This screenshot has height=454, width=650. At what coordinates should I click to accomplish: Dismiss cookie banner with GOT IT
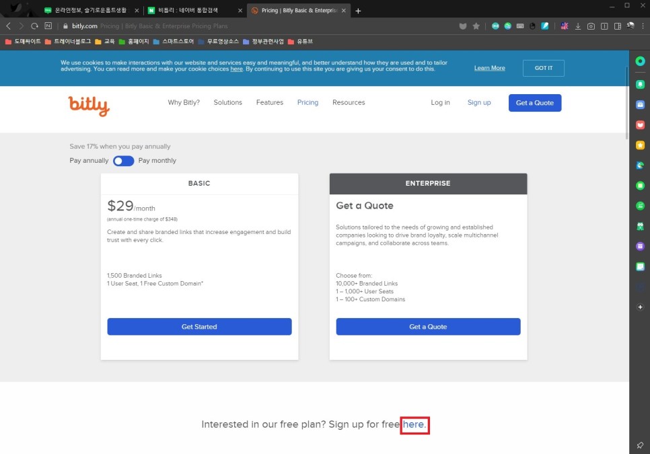(x=544, y=68)
